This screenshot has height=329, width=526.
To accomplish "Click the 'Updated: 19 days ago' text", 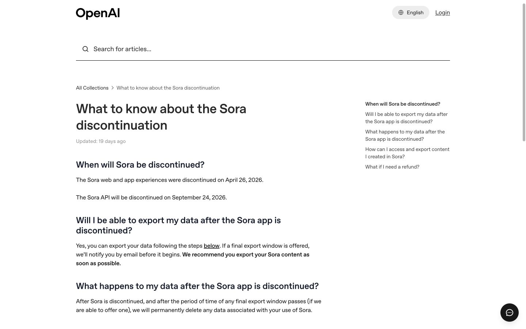I will point(101,141).
